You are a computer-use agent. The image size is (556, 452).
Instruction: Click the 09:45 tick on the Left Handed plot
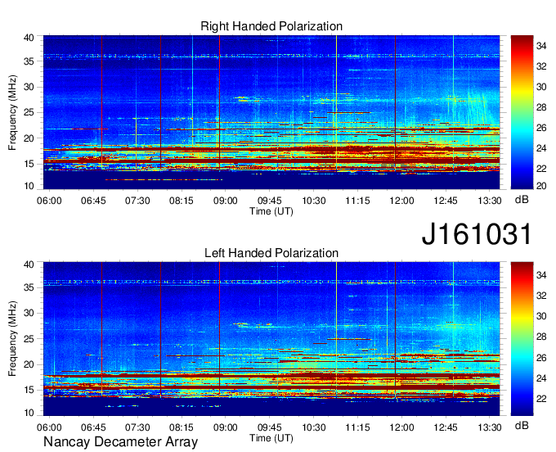tap(270, 427)
